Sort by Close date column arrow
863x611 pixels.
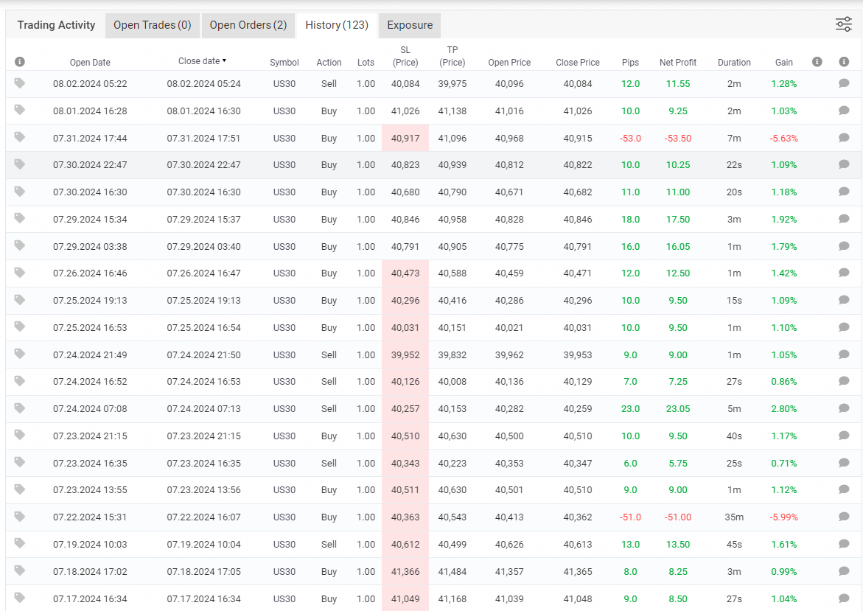pyautogui.click(x=224, y=61)
